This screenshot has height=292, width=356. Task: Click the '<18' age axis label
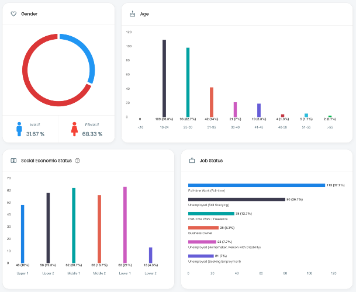[140, 127]
